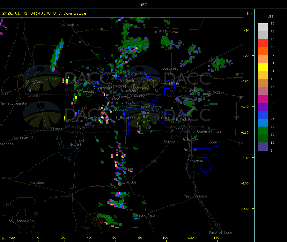Click the Goudge label
Image resolution: width=287 pixels, height=242 pixels.
(140, 96)
